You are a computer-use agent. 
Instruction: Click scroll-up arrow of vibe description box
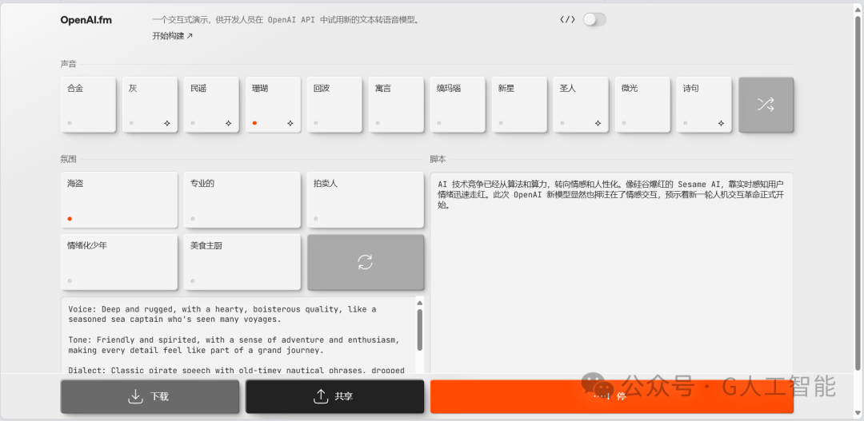point(420,304)
